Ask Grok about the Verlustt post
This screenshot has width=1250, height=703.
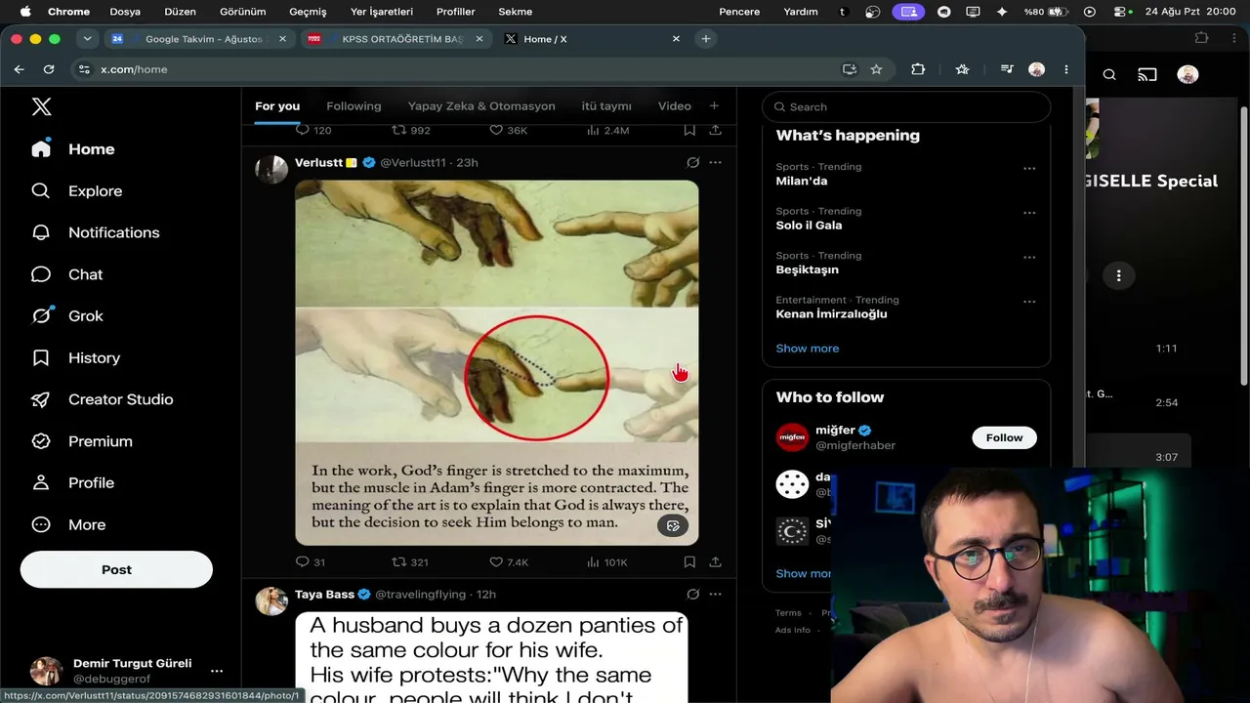pos(692,162)
